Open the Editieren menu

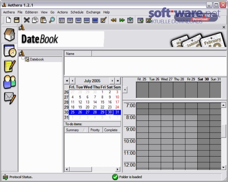pos(31,12)
